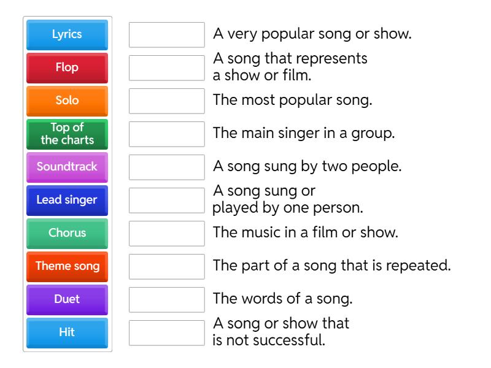Click the Chorus tile

click(x=66, y=233)
